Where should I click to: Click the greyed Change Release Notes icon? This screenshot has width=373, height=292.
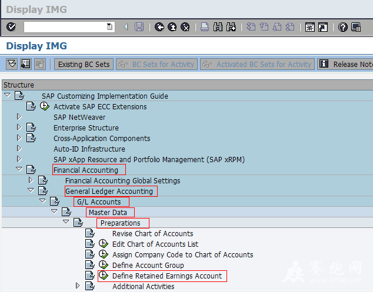(40, 64)
